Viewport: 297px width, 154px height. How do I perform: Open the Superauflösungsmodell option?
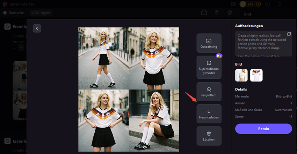point(209,68)
